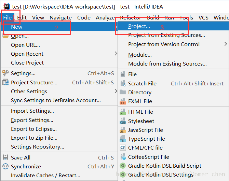Screen dimensions: 229x181
Task: Click the IntelliJ IDEA app icon in title bar
Action: pyautogui.click(x=7, y=6)
